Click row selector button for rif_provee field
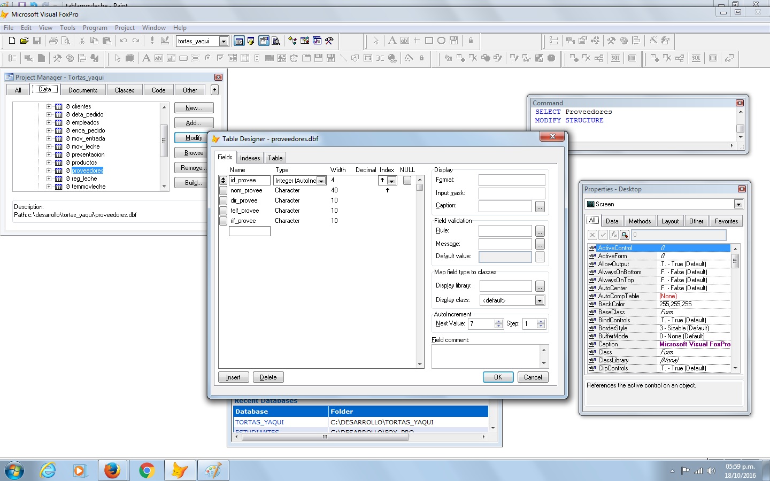 [223, 221]
